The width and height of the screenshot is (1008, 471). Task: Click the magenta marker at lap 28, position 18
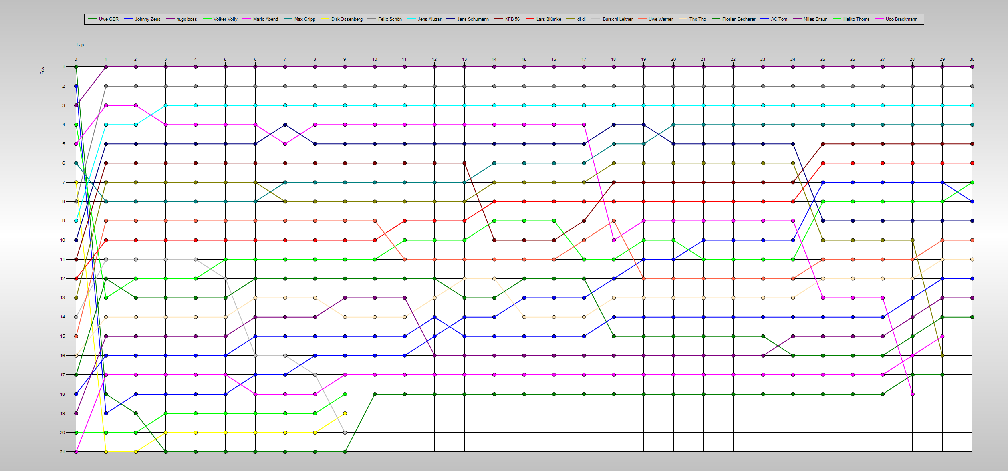[912, 394]
